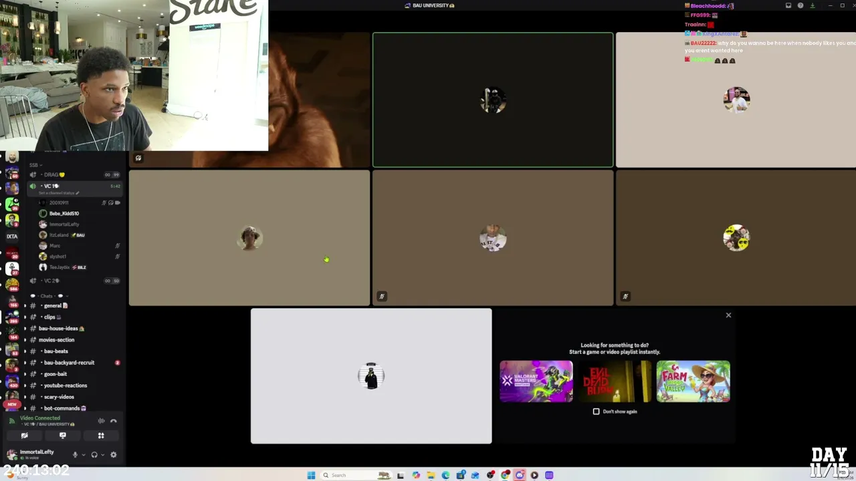Launch Farm Merge Valley activity thumbnail
856x481 pixels.
(x=693, y=381)
